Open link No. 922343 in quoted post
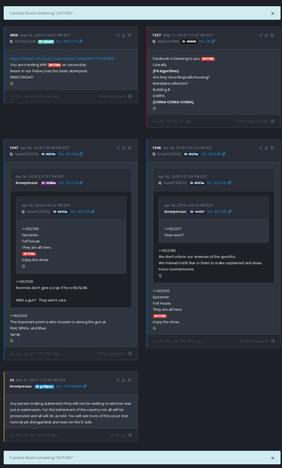The image size is (282, 468). tap(219, 183)
